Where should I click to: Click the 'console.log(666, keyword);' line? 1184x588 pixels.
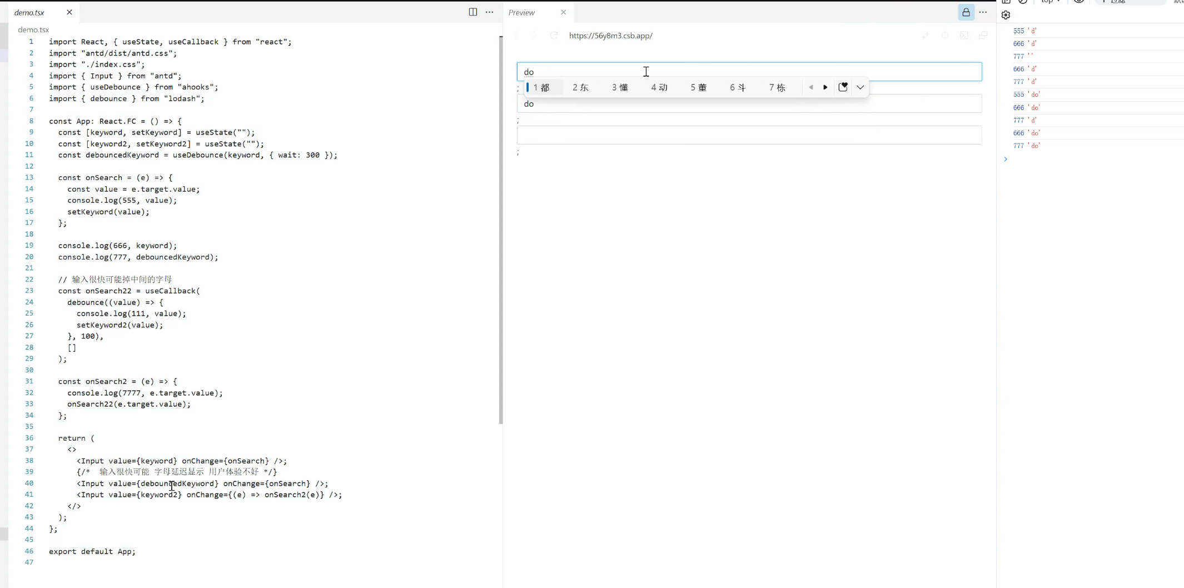(118, 246)
